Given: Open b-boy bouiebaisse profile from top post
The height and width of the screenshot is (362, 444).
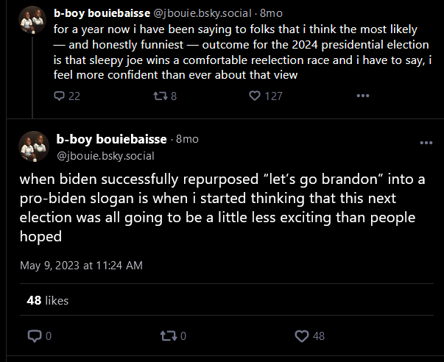Looking at the screenshot, I should point(101,13).
